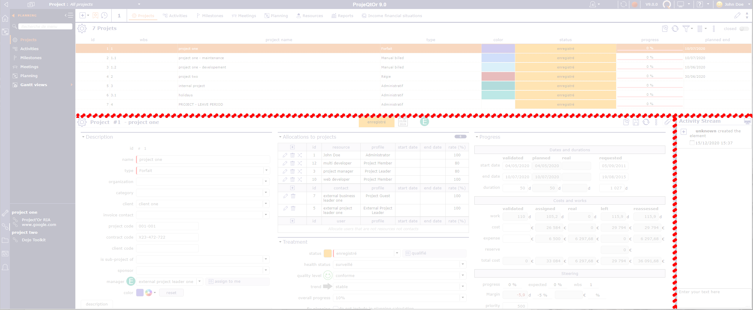Collapse the Description section

(83, 137)
